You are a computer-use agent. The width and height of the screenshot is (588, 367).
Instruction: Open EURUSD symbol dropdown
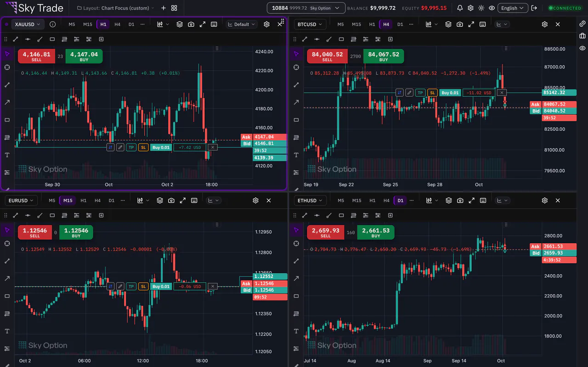click(x=22, y=200)
